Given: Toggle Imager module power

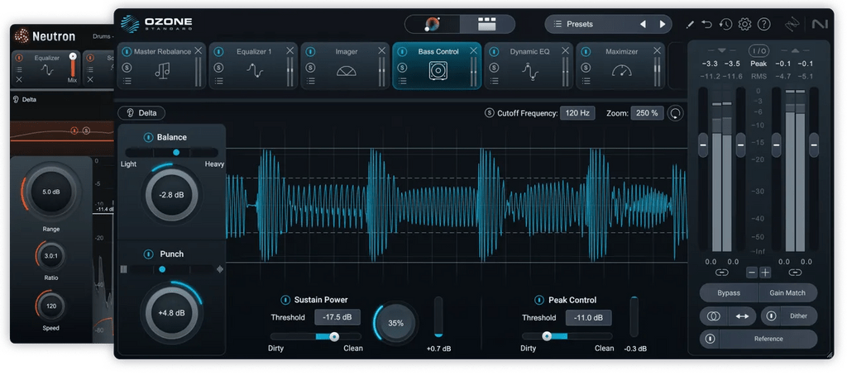Looking at the screenshot, I should pyautogui.click(x=311, y=52).
